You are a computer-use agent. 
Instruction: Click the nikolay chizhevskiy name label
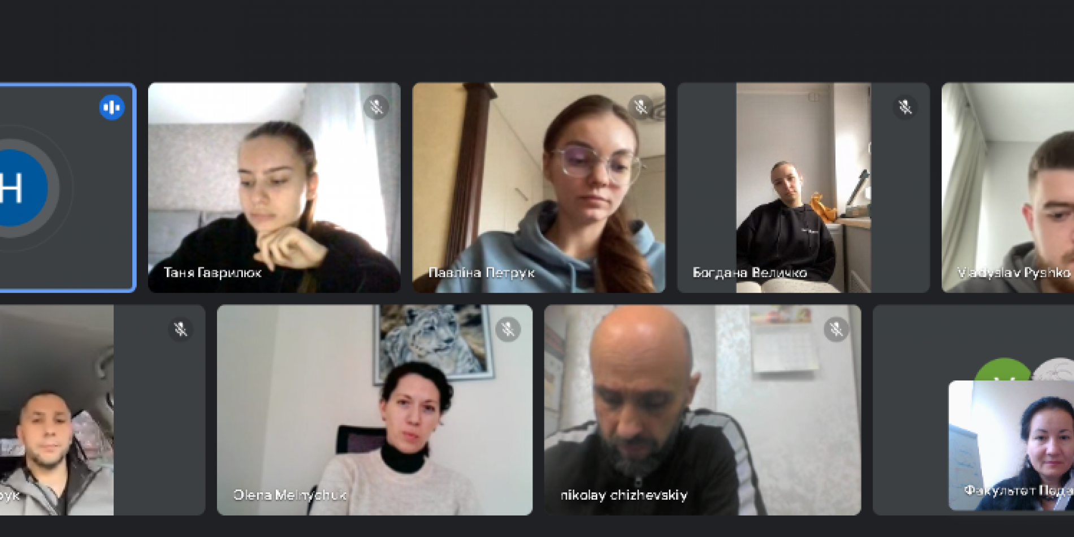(x=624, y=495)
